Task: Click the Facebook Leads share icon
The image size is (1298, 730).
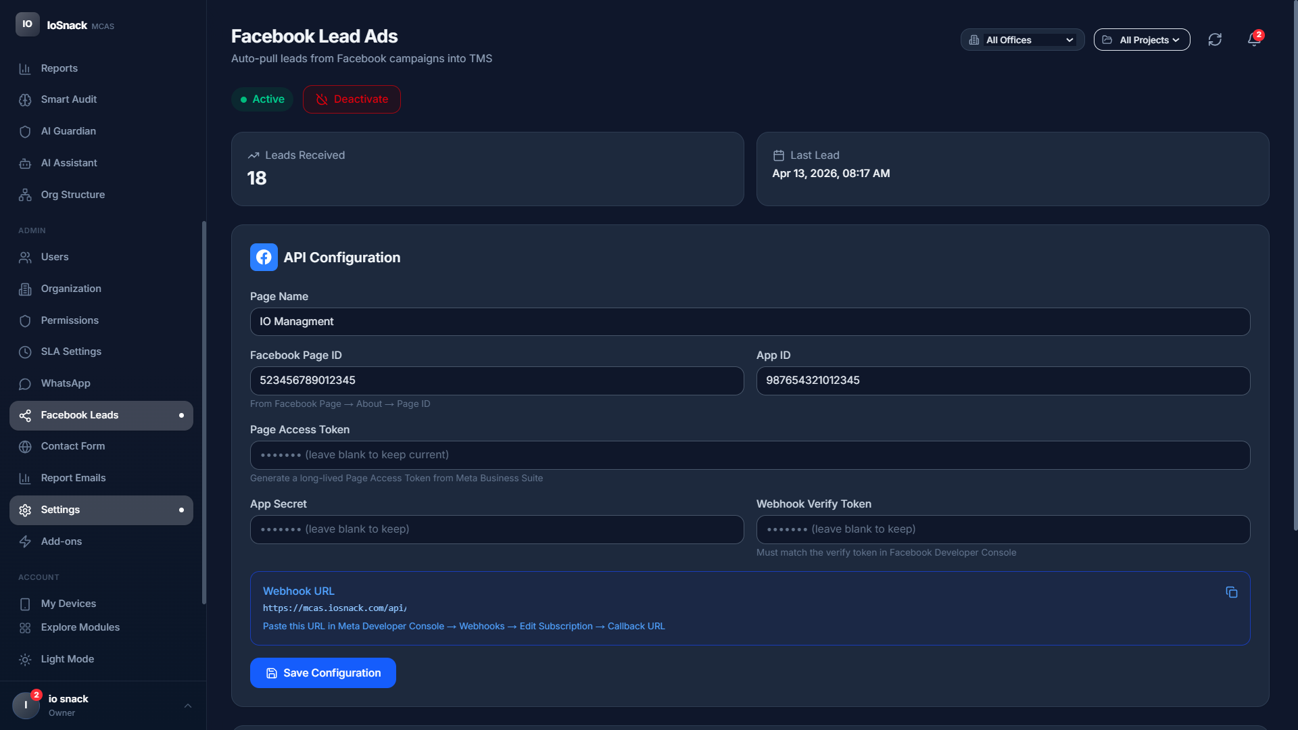Action: pyautogui.click(x=25, y=415)
